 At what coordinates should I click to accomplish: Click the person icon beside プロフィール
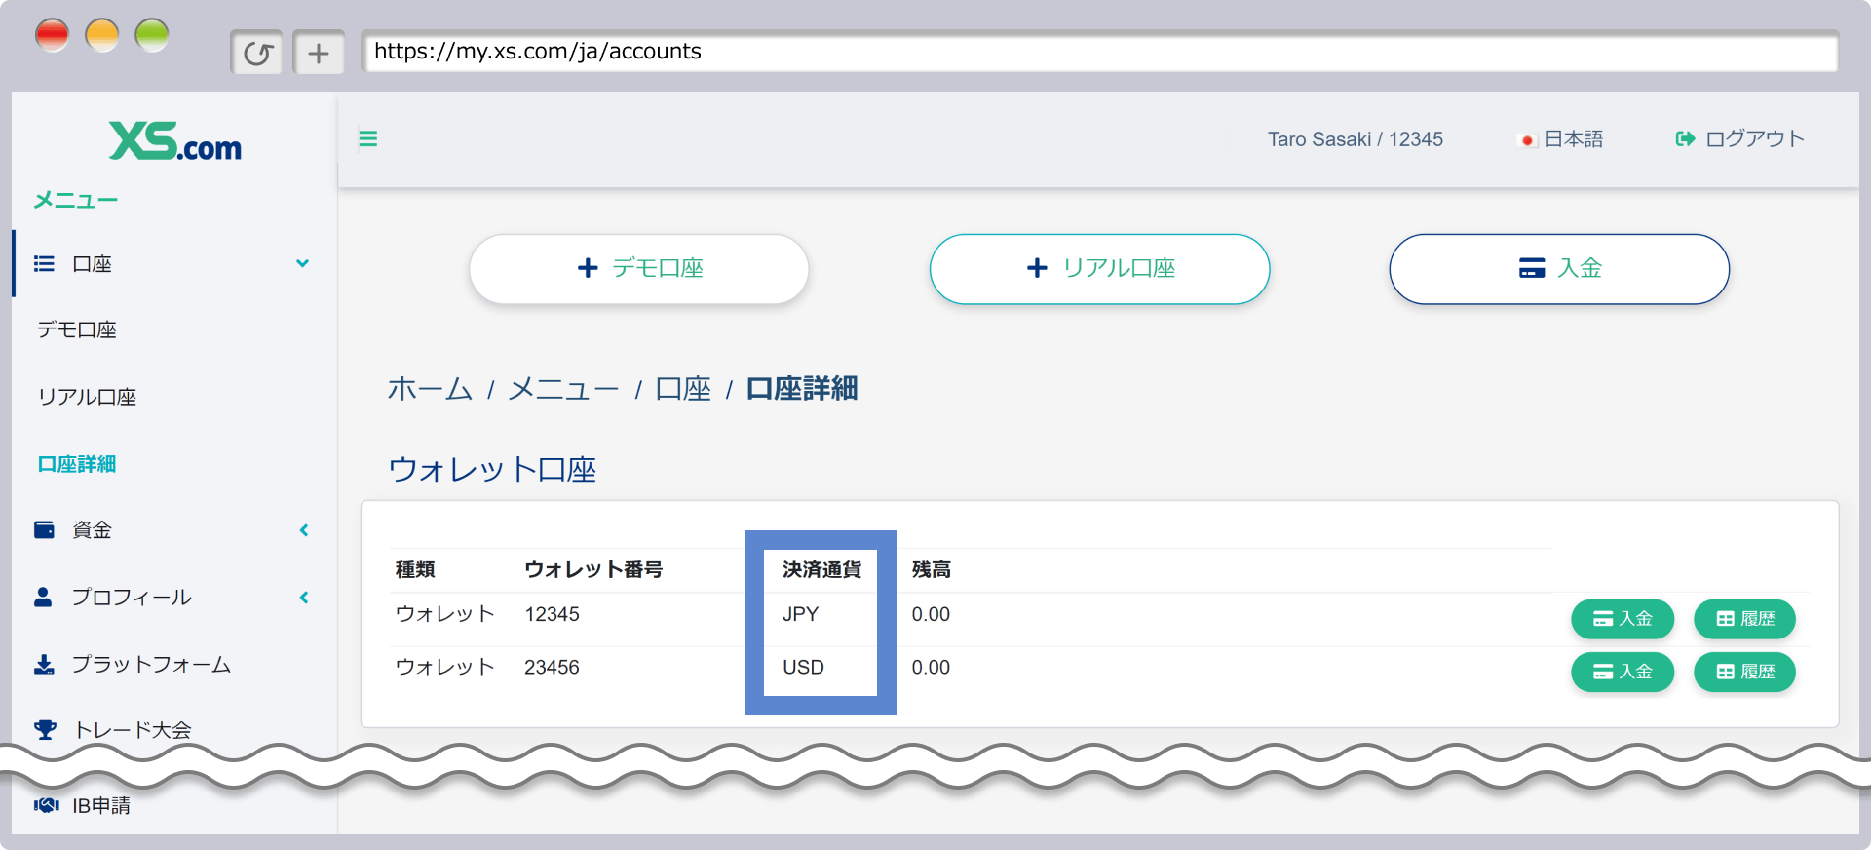pyautogui.click(x=43, y=597)
